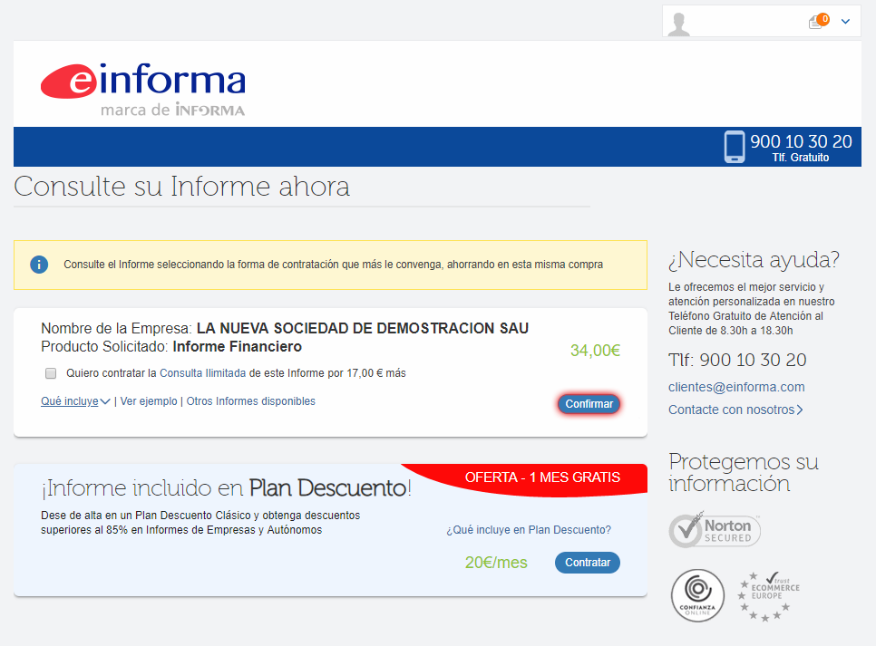876x646 pixels.
Task: Click the 900 10 30 20 number in blue bar
Action: point(801,141)
